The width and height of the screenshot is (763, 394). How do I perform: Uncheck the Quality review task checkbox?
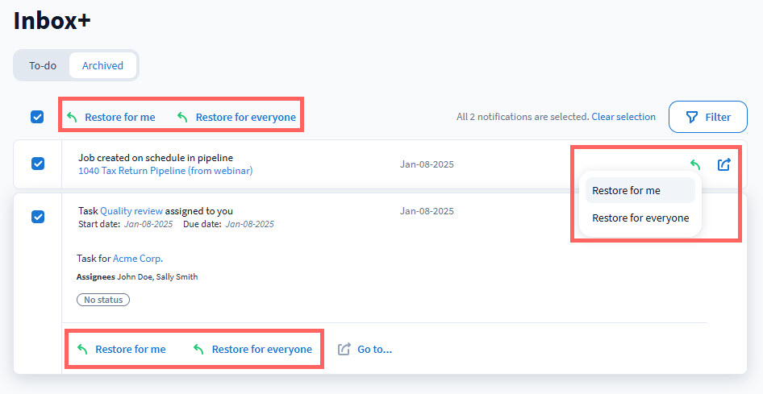click(37, 217)
